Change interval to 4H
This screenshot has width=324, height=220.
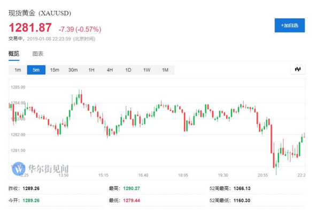pyautogui.click(x=110, y=70)
